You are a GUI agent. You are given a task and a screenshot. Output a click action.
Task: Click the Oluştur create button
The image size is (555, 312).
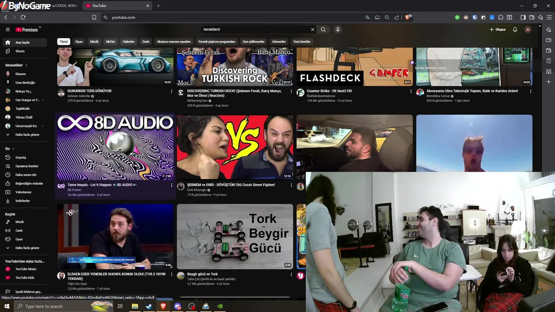coord(498,29)
